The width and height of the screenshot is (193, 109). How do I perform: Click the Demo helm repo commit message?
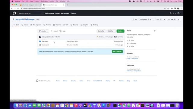pyautogui.click(x=72, y=41)
